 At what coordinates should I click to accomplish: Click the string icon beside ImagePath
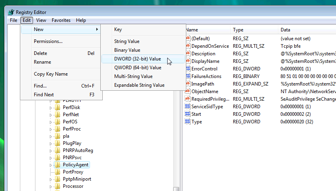pyautogui.click(x=188, y=84)
